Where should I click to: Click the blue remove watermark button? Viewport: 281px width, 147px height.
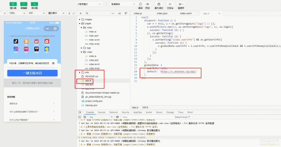pyautogui.click(x=32, y=73)
